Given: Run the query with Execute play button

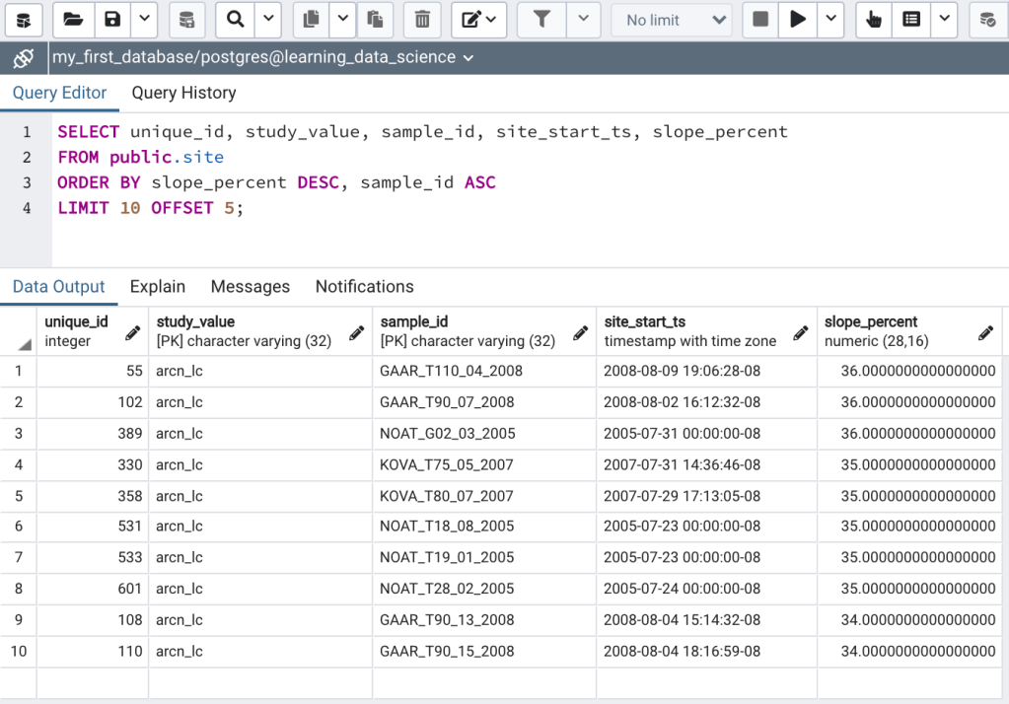Looking at the screenshot, I should coord(797,20).
